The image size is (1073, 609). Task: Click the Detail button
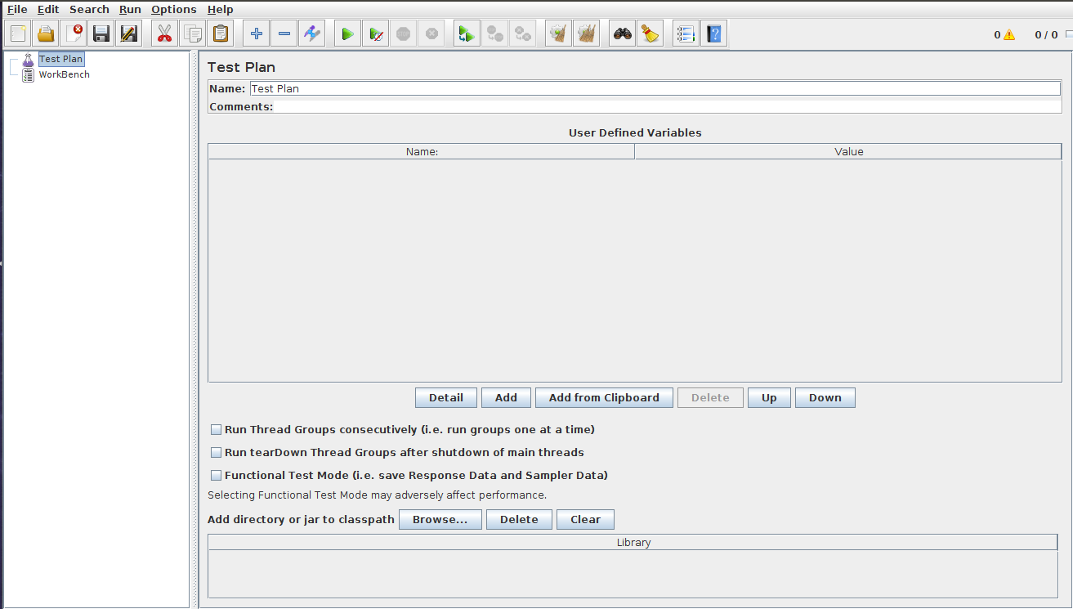446,397
